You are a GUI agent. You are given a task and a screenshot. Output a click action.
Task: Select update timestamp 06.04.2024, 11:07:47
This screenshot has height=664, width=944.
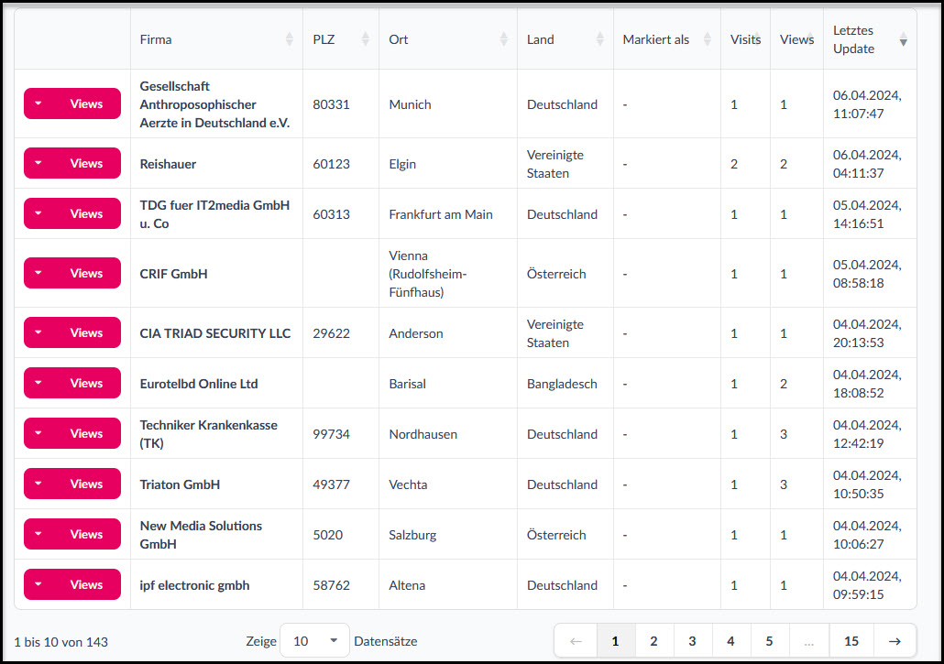[867, 104]
